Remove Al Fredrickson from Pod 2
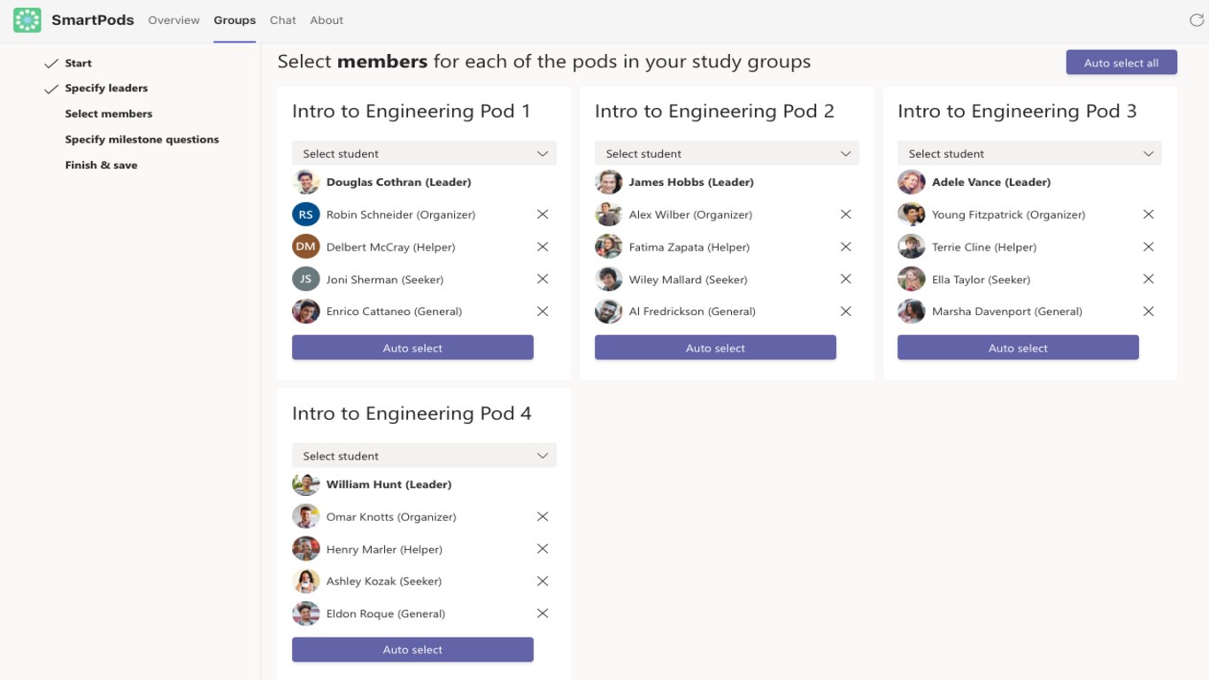1209x680 pixels. click(845, 312)
